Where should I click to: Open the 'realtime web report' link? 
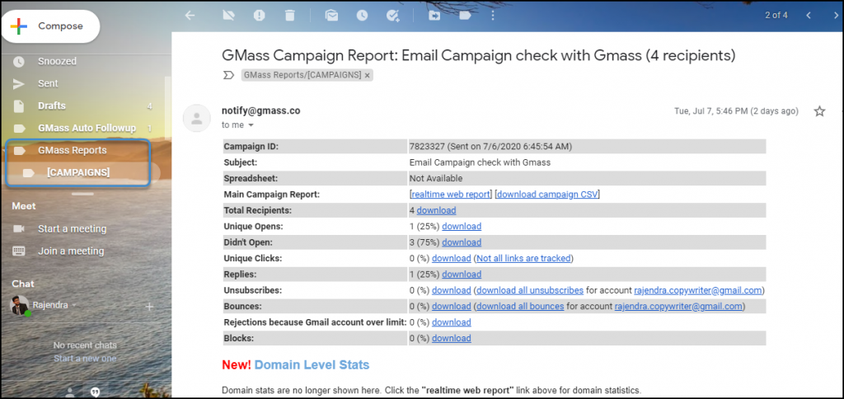tap(451, 195)
